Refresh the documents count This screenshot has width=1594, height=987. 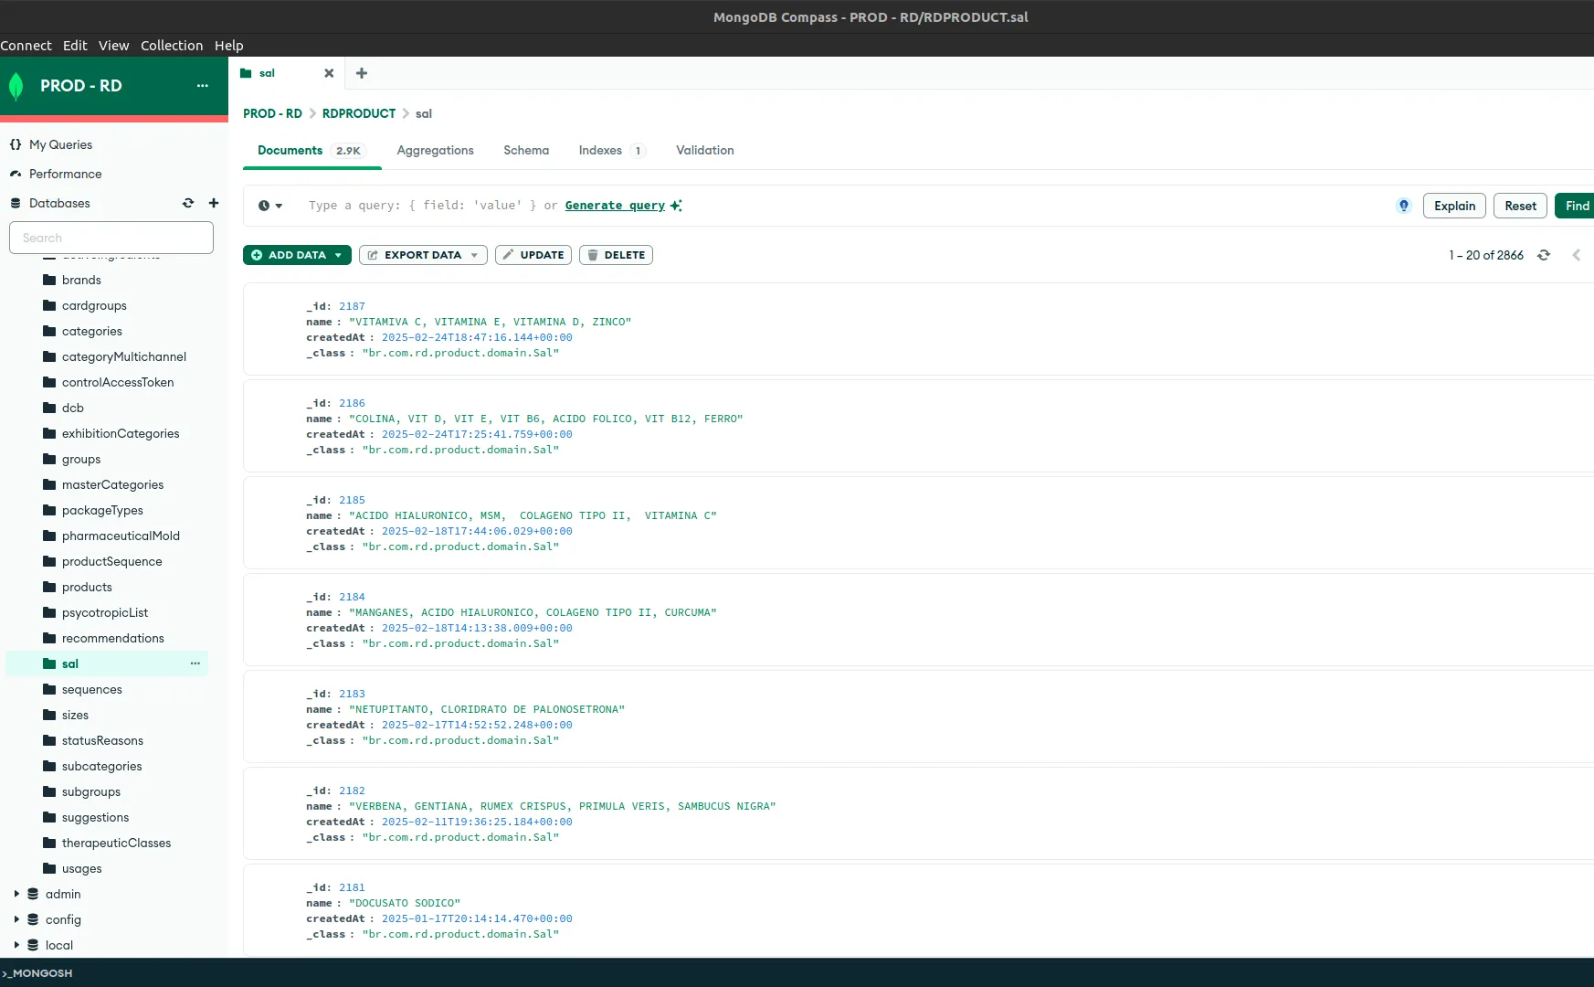1544,255
